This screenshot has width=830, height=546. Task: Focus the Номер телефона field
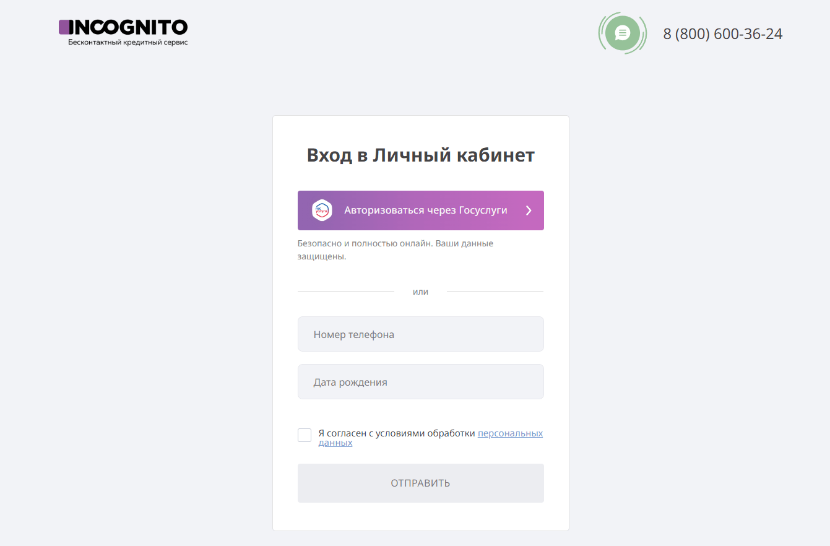(421, 334)
